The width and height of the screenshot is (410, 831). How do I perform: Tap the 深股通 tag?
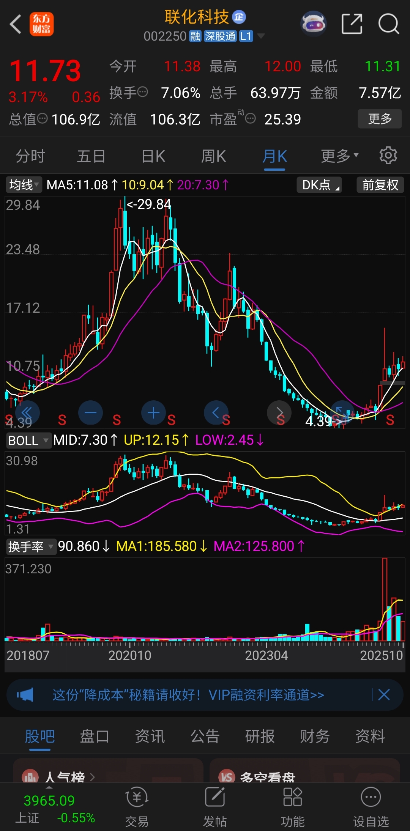tap(220, 36)
